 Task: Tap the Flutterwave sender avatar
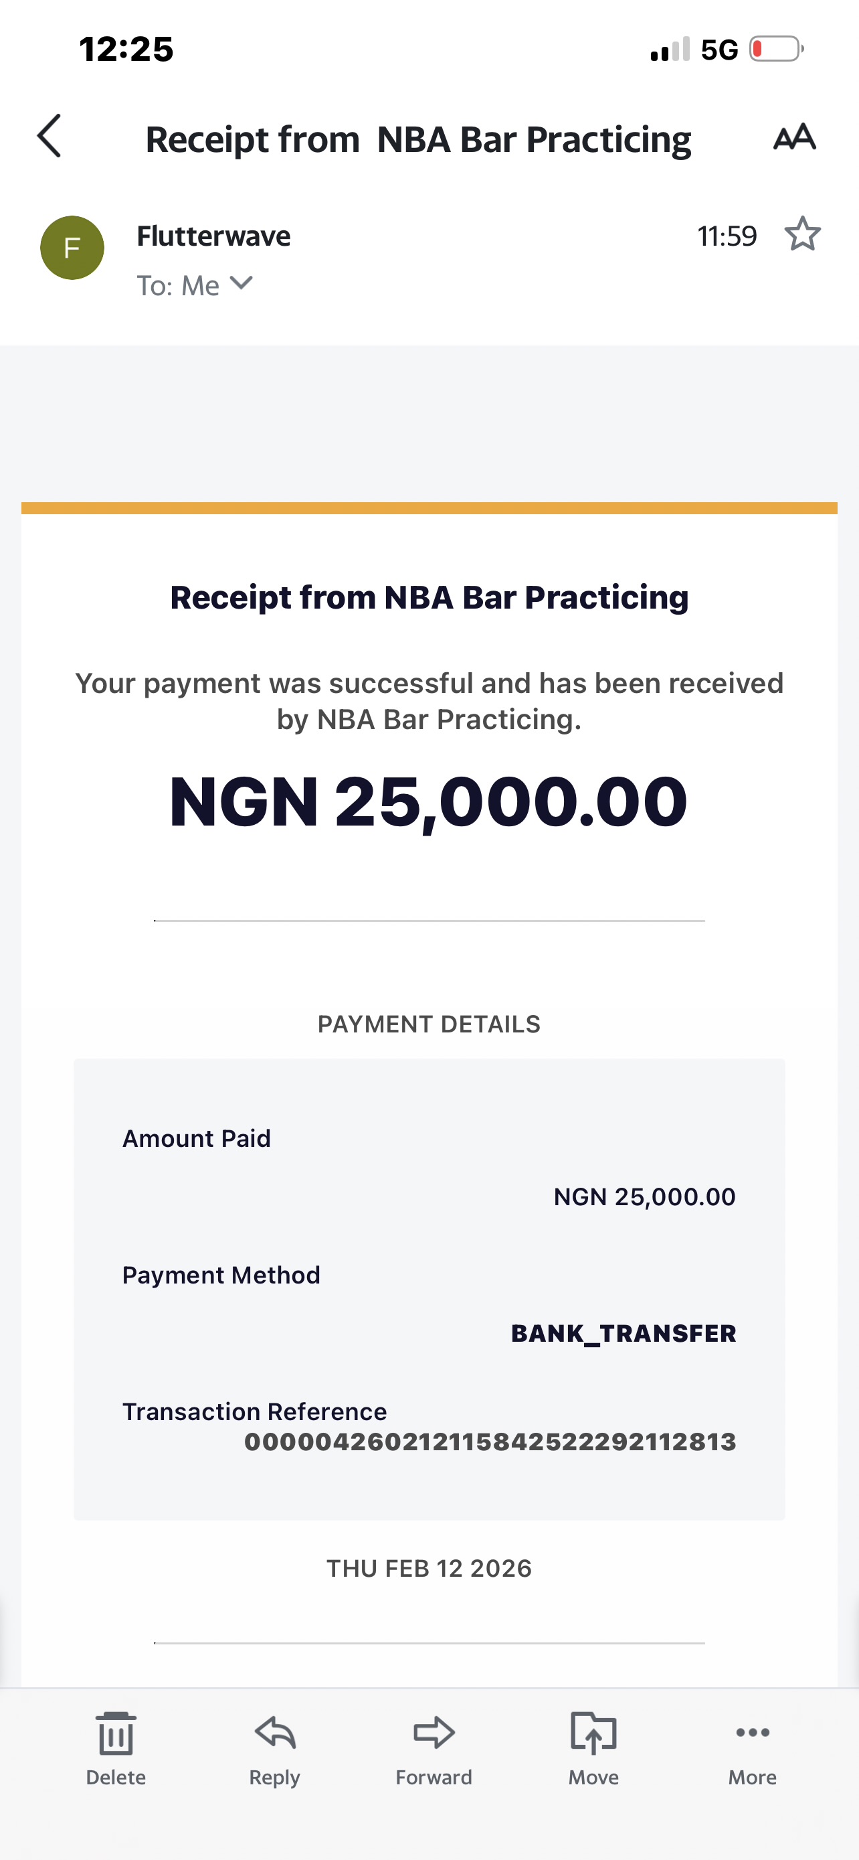72,248
